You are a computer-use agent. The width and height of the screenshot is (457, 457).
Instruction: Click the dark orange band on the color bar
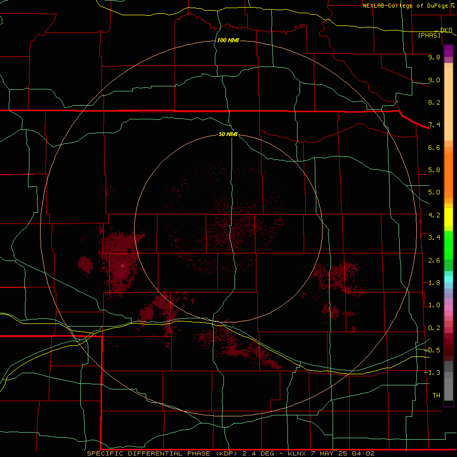pos(448,176)
